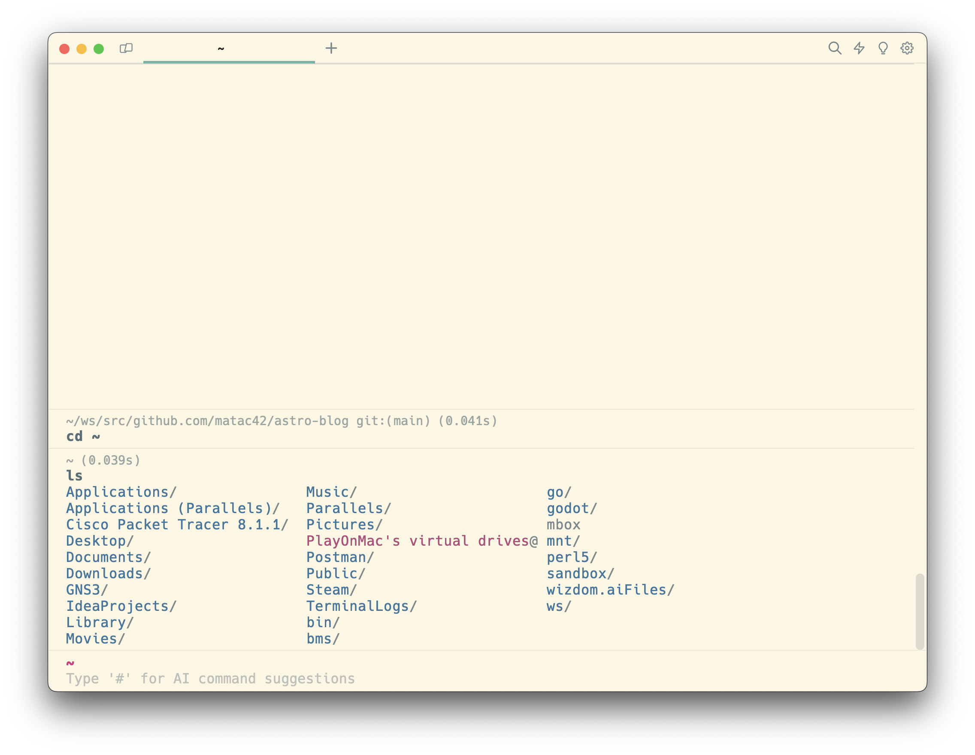
Task: Click the Parallels/ directory entry
Action: [348, 508]
